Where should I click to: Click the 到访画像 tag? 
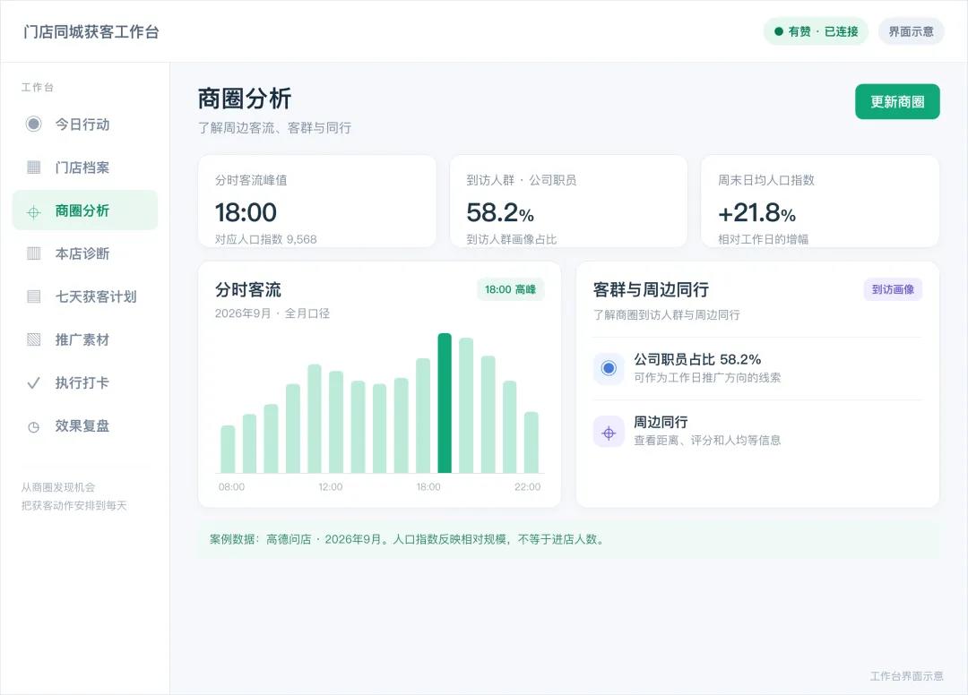click(x=893, y=289)
